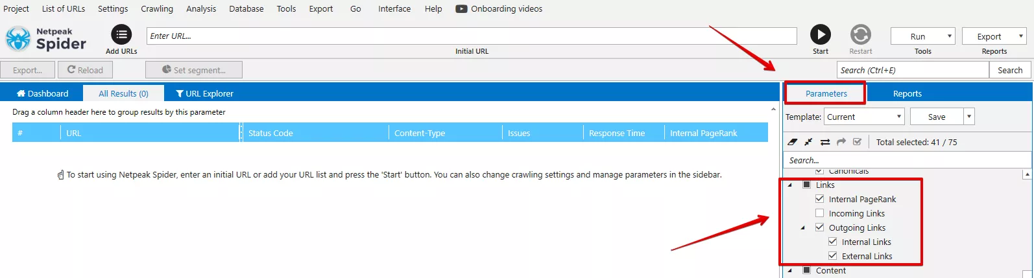
Task: Open the Save button dropdown arrow
Action: [969, 117]
